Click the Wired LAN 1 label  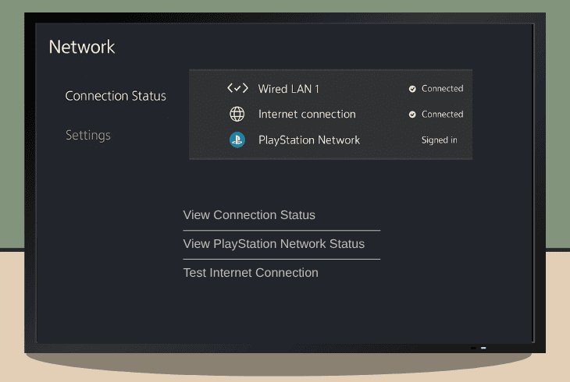(289, 89)
